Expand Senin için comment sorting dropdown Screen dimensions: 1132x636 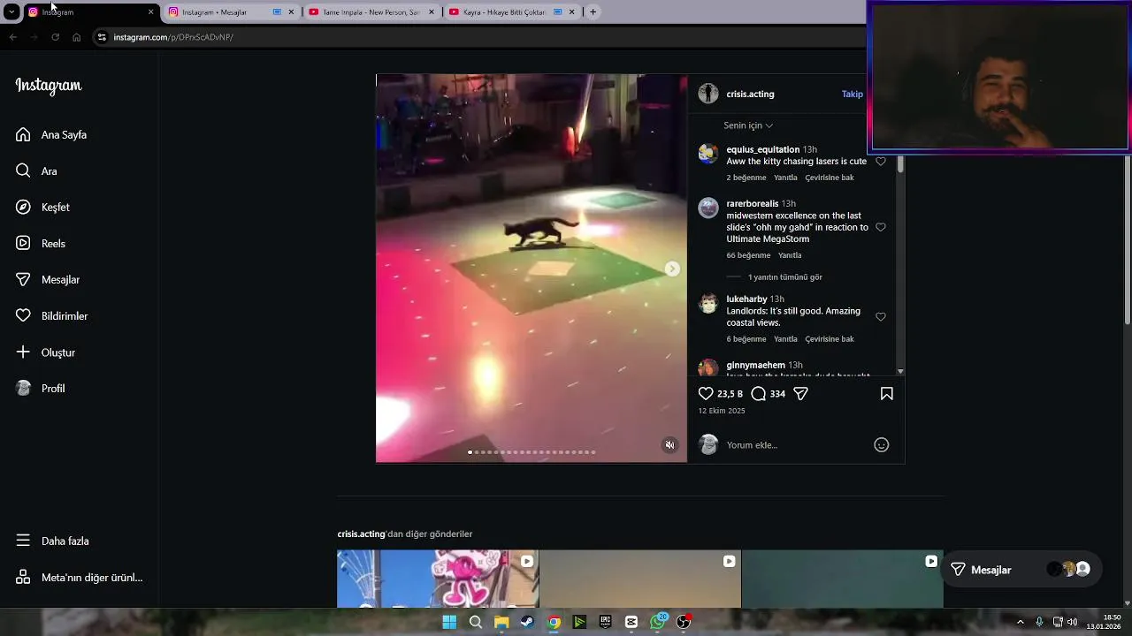click(748, 125)
